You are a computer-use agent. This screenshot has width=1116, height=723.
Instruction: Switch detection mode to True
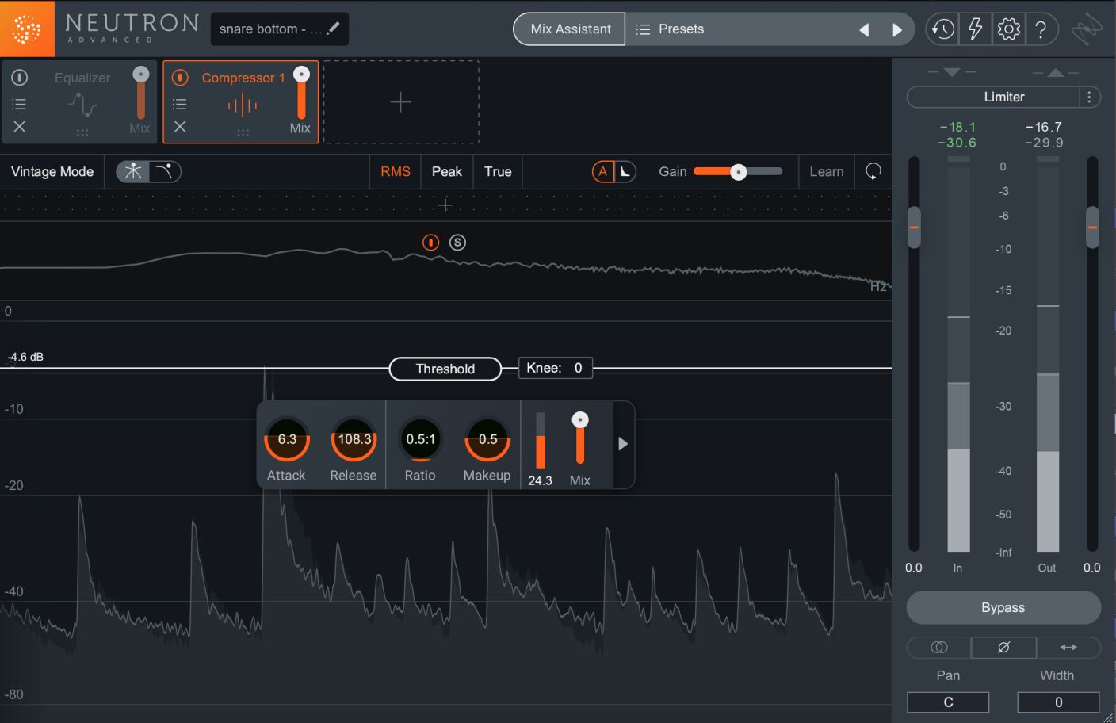tap(498, 171)
